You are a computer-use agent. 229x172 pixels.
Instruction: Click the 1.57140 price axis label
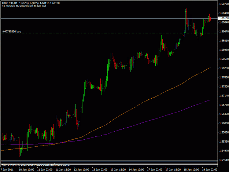[224, 96]
